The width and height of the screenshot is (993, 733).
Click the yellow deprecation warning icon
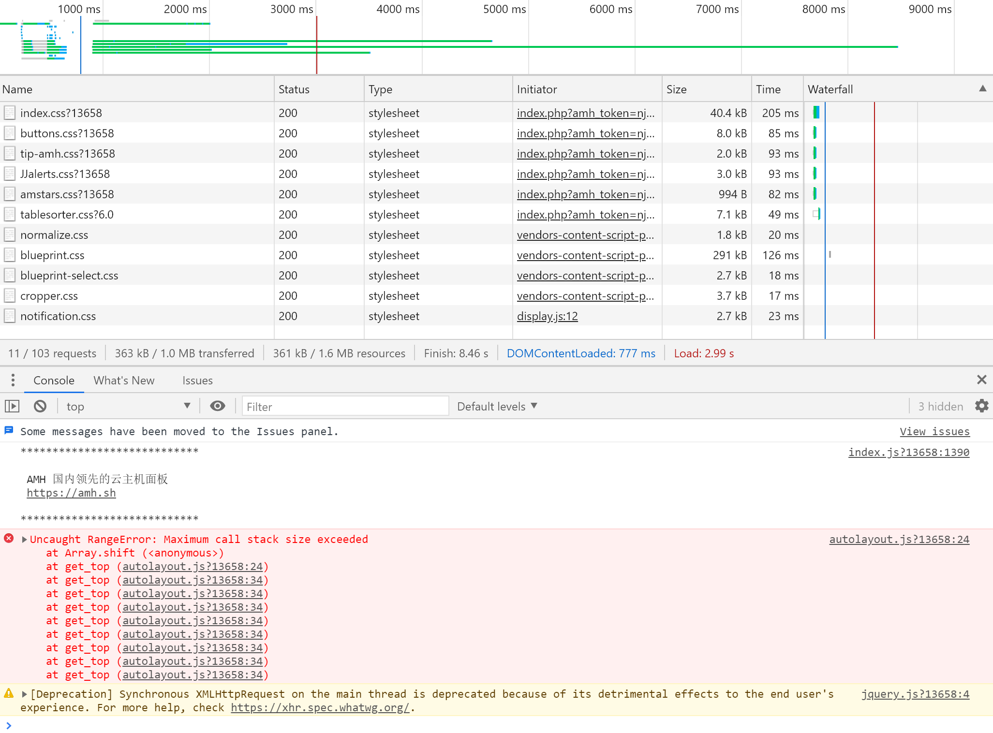click(x=9, y=693)
